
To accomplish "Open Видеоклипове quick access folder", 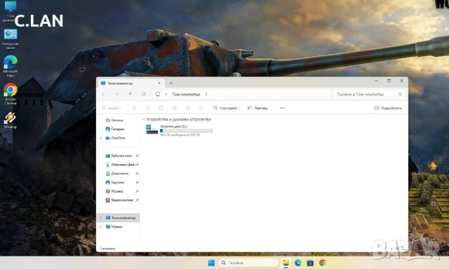I will point(119,200).
